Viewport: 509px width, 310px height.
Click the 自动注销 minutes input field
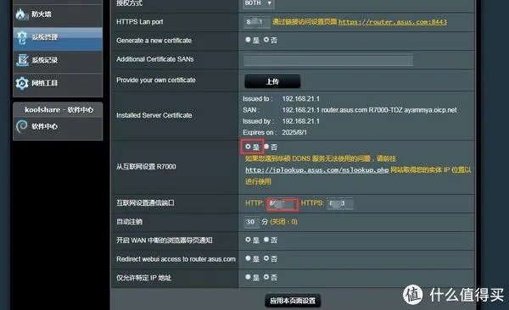pos(252,222)
